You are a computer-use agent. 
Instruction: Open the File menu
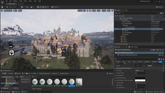[x=6, y=1]
